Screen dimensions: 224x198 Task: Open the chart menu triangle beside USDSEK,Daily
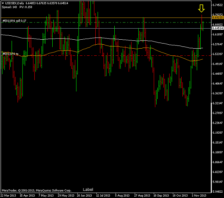3,3
